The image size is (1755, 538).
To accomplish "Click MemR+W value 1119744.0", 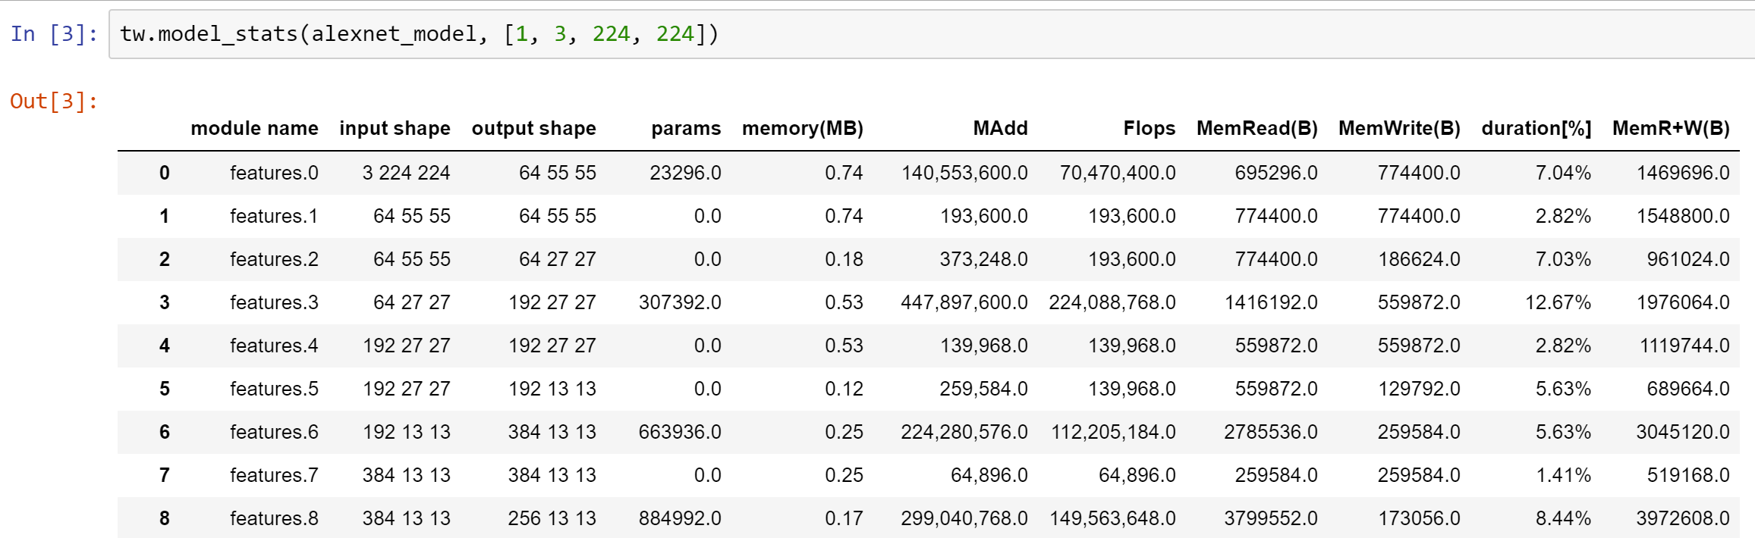I will pos(1684,346).
